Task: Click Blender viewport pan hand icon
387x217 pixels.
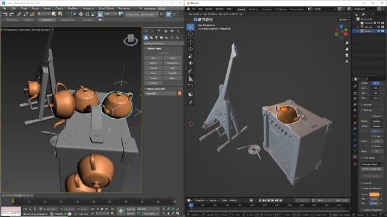Action: pyautogui.click(x=346, y=49)
